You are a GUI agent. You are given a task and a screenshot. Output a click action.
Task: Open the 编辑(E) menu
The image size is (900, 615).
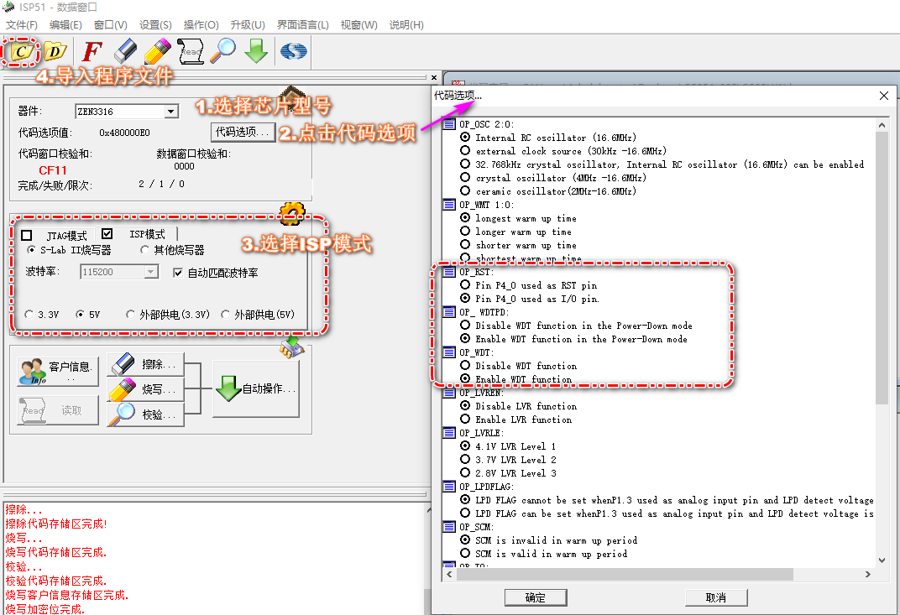tap(65, 24)
